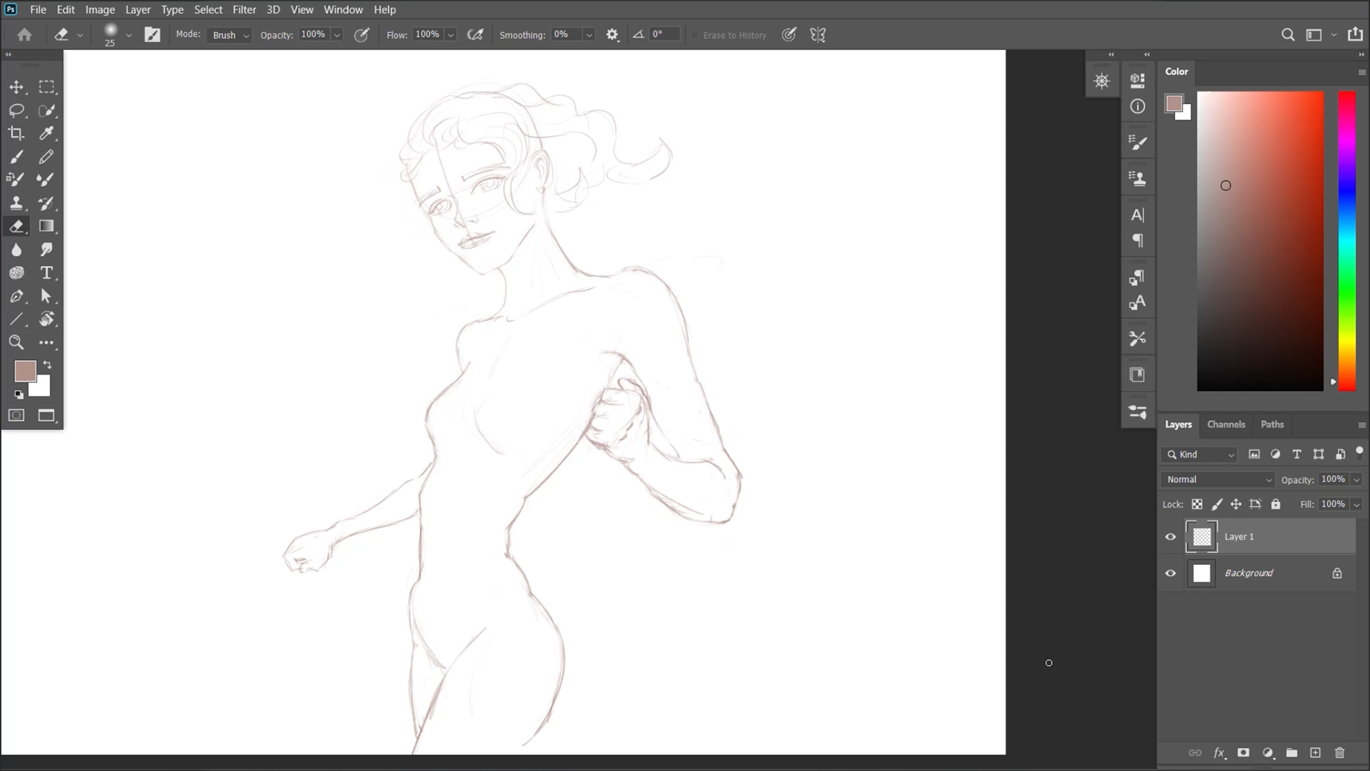Hide the Background layer visibility eye
1370x771 pixels.
(x=1170, y=573)
